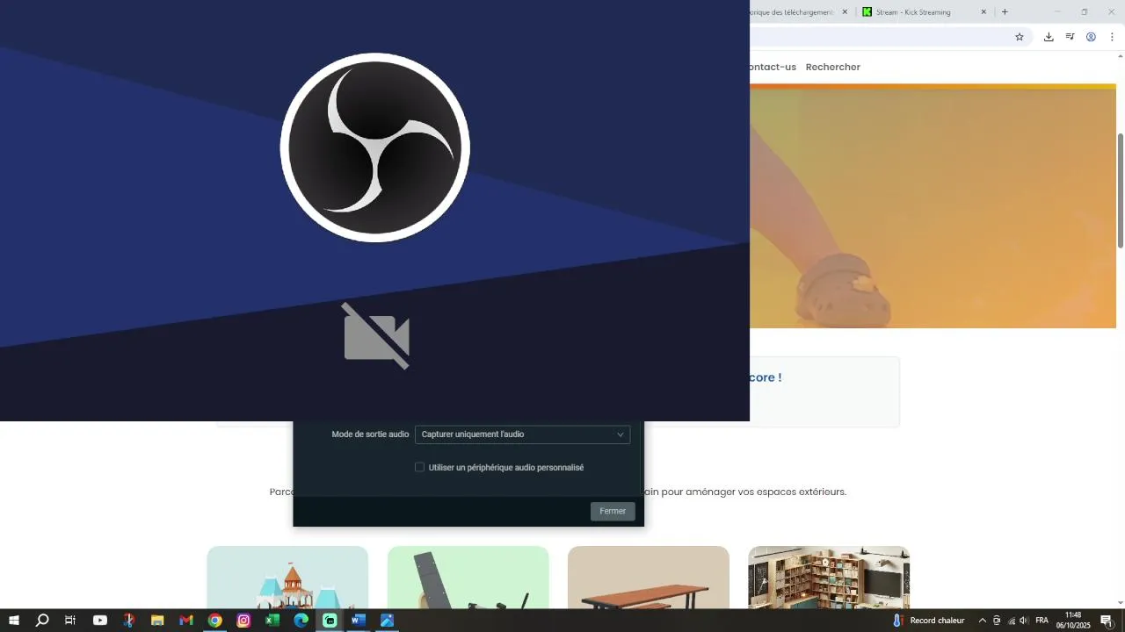The image size is (1125, 632).
Task: Open the Windows Start menu
Action: tap(13, 621)
